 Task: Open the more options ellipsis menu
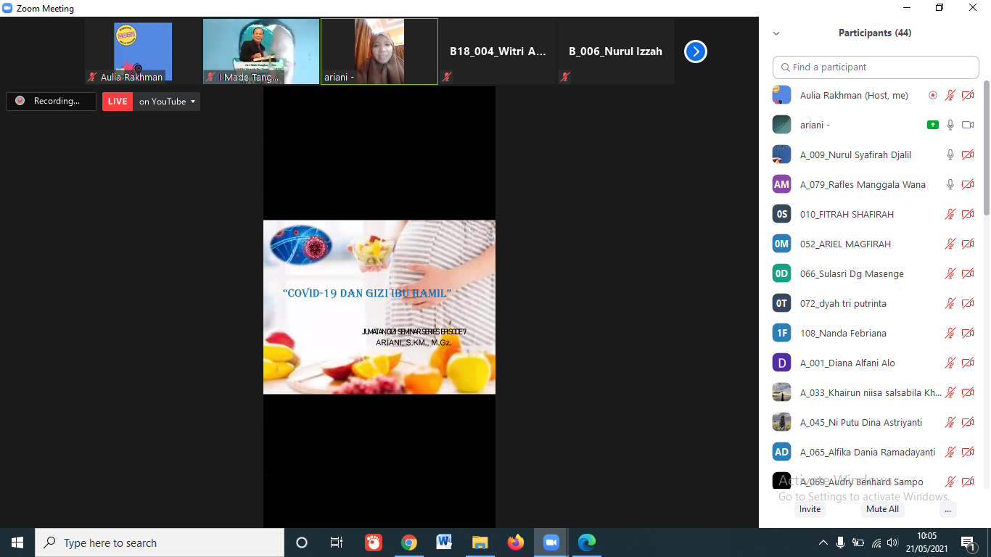(947, 509)
